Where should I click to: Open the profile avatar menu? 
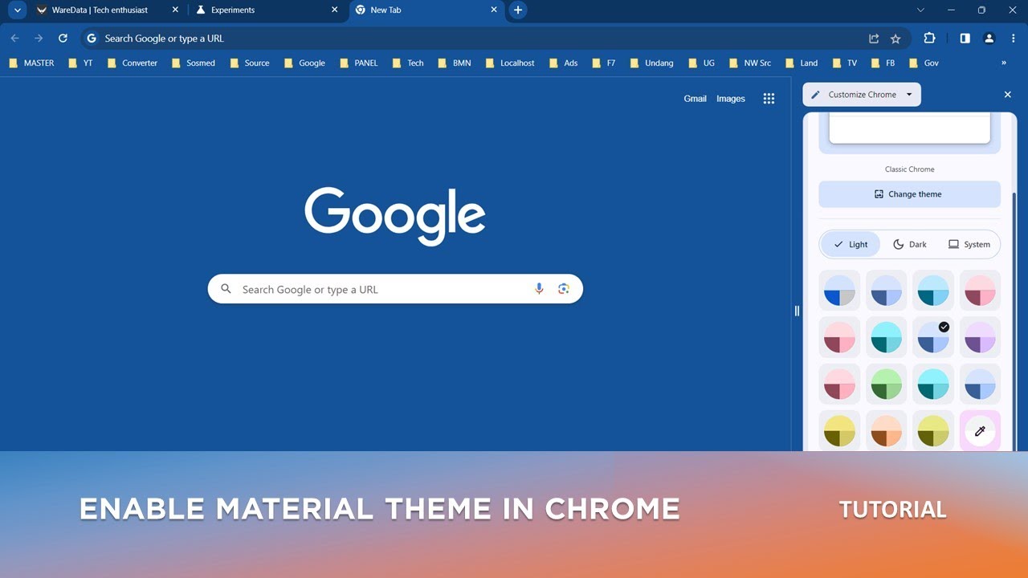coord(989,39)
